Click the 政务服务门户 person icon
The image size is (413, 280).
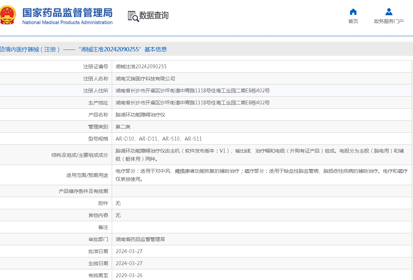[x=389, y=12]
